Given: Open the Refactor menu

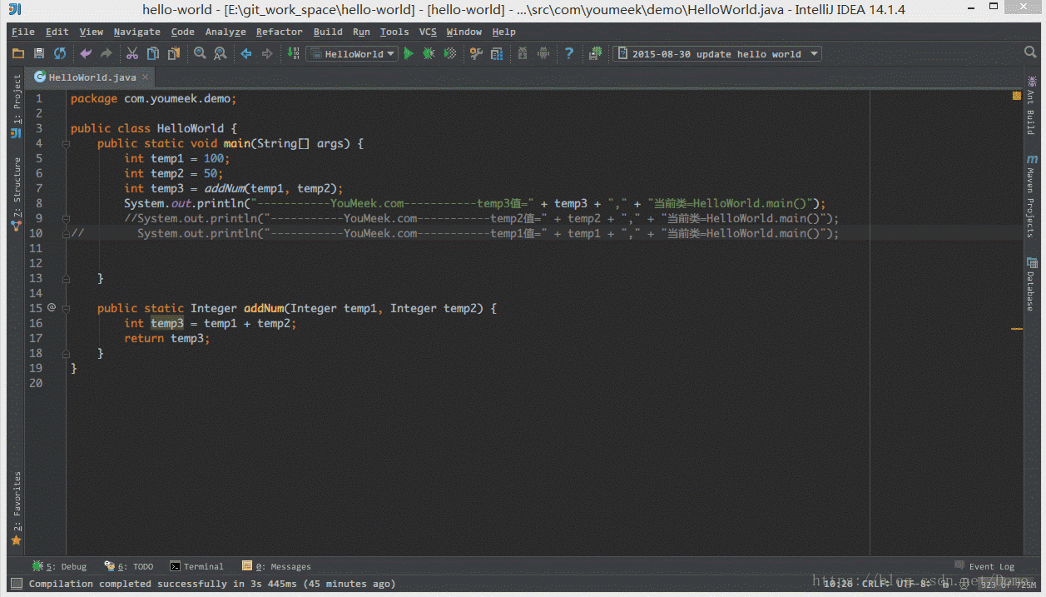Looking at the screenshot, I should point(279,32).
